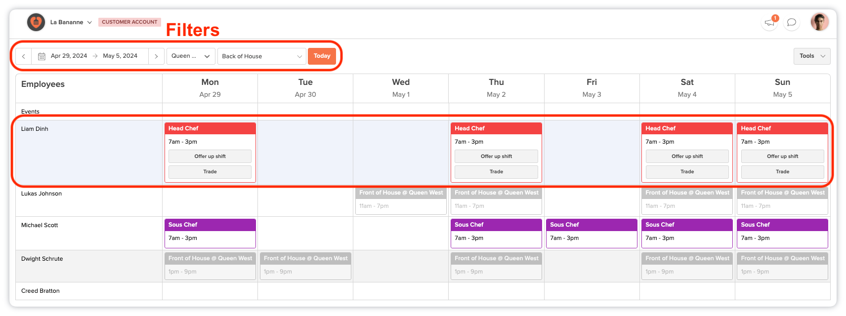Go to previous week with left arrow

24,56
